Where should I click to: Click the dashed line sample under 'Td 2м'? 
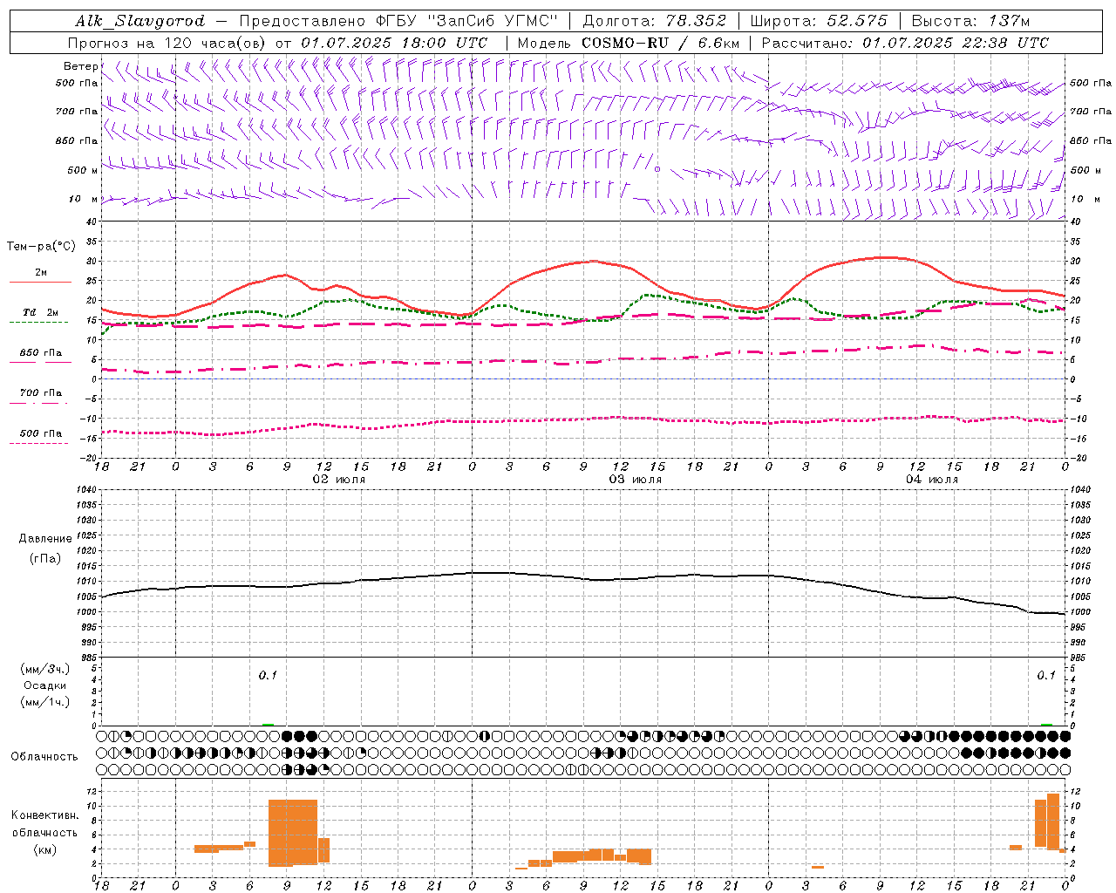pyautogui.click(x=40, y=323)
